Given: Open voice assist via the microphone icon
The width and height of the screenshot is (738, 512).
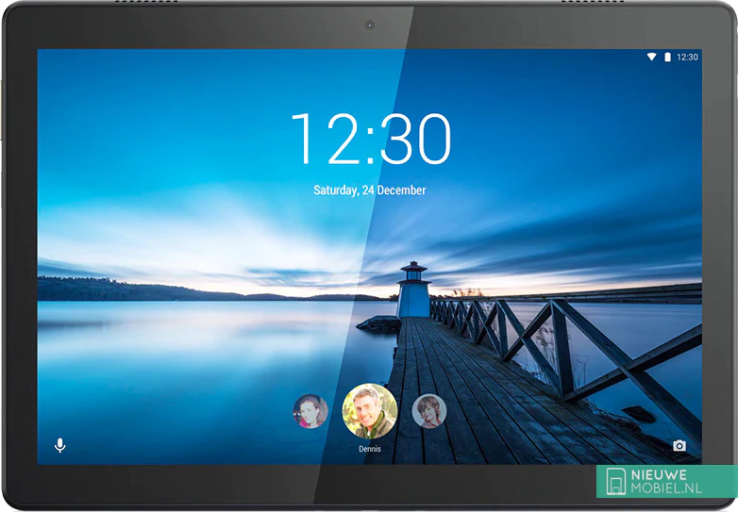Looking at the screenshot, I should click(60, 445).
